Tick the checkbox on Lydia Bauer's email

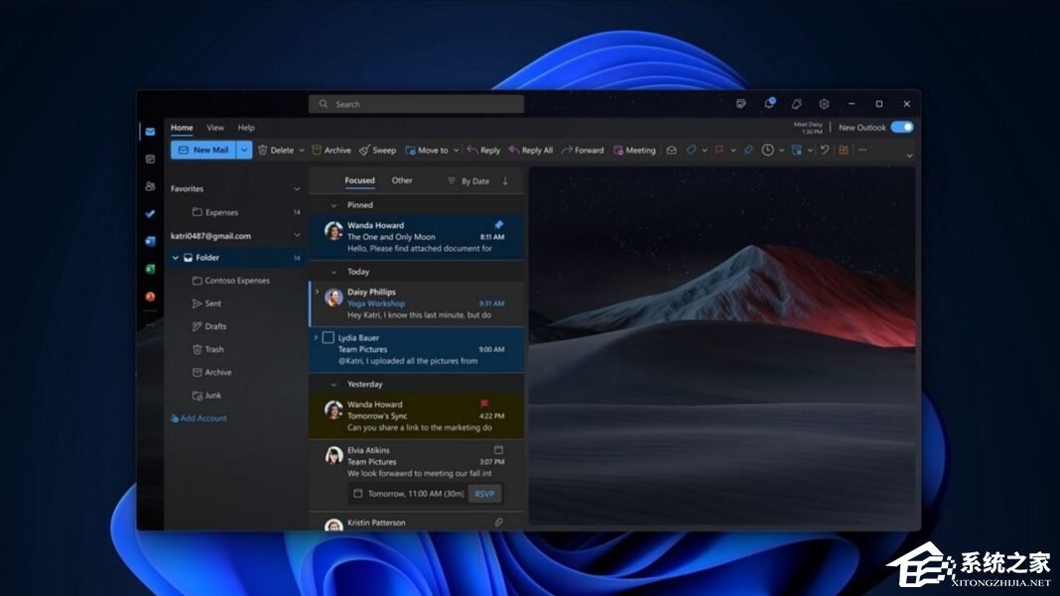tap(328, 337)
